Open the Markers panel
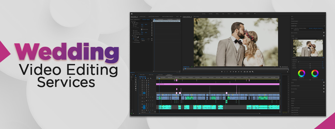The image size is (335, 129). tap(293, 101)
